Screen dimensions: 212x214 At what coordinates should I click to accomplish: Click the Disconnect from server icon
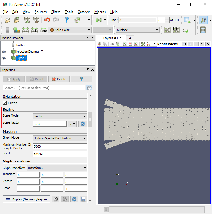[36, 20]
